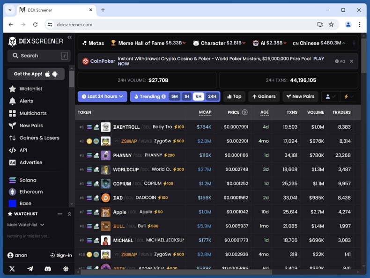This screenshot has height=278, width=370.
Task: Open the Watchlist star icon in sidebar
Action: pyautogui.click(x=12, y=89)
